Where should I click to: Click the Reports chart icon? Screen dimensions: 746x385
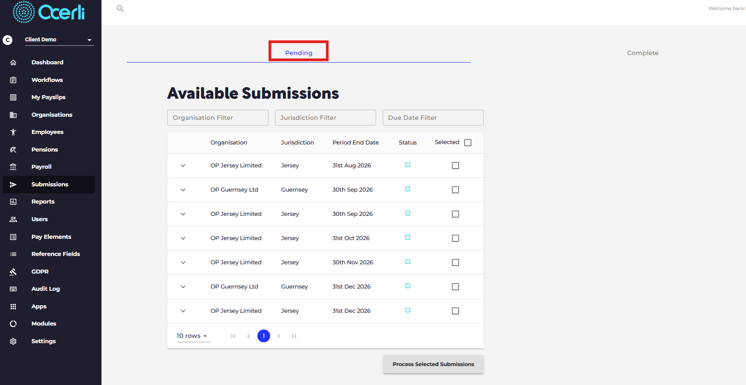coord(13,202)
